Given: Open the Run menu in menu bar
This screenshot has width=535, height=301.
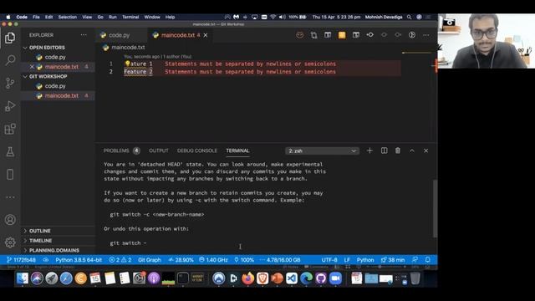Looking at the screenshot, I should [113, 17].
